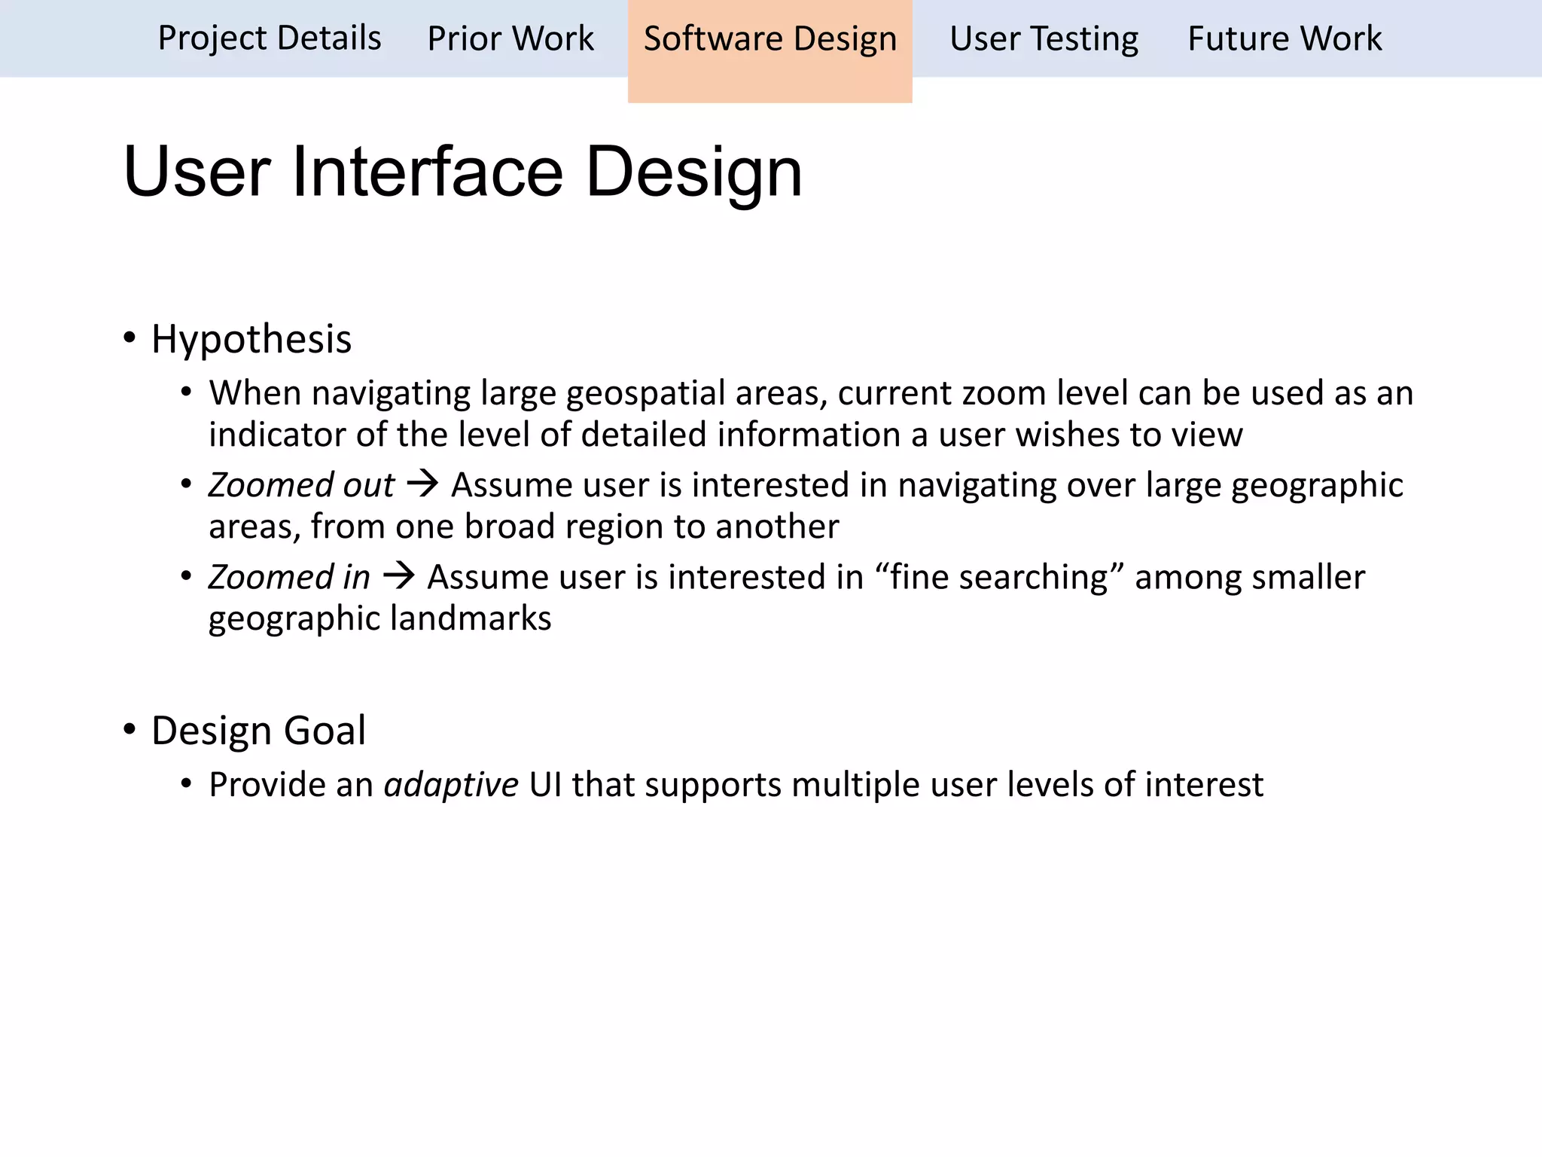Go to the User Testing tab

(x=1044, y=38)
